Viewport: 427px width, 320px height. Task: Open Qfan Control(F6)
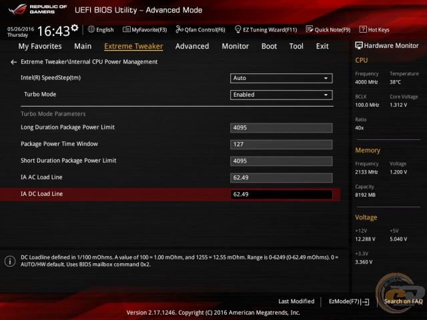[205, 30]
